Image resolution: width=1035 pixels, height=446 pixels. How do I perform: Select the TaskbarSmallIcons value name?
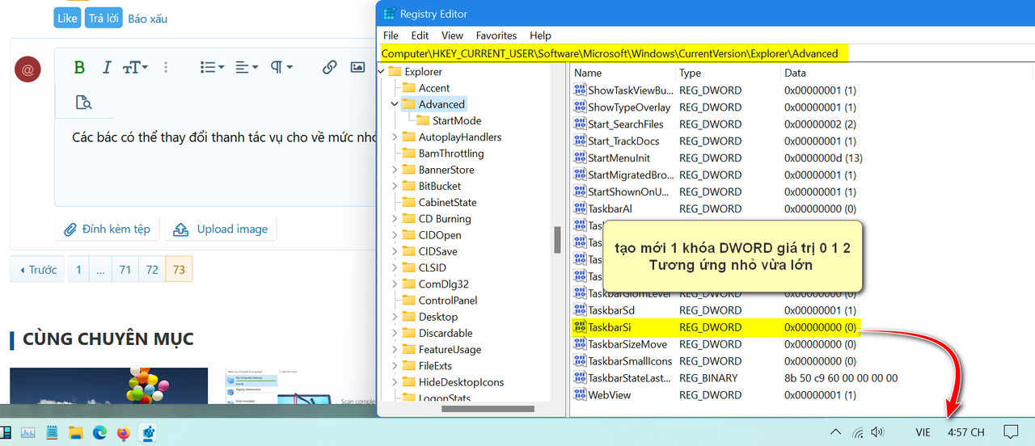630,361
